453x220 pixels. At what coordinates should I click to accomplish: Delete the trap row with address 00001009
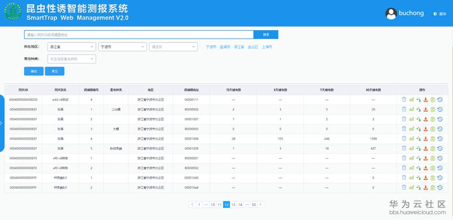click(404, 148)
